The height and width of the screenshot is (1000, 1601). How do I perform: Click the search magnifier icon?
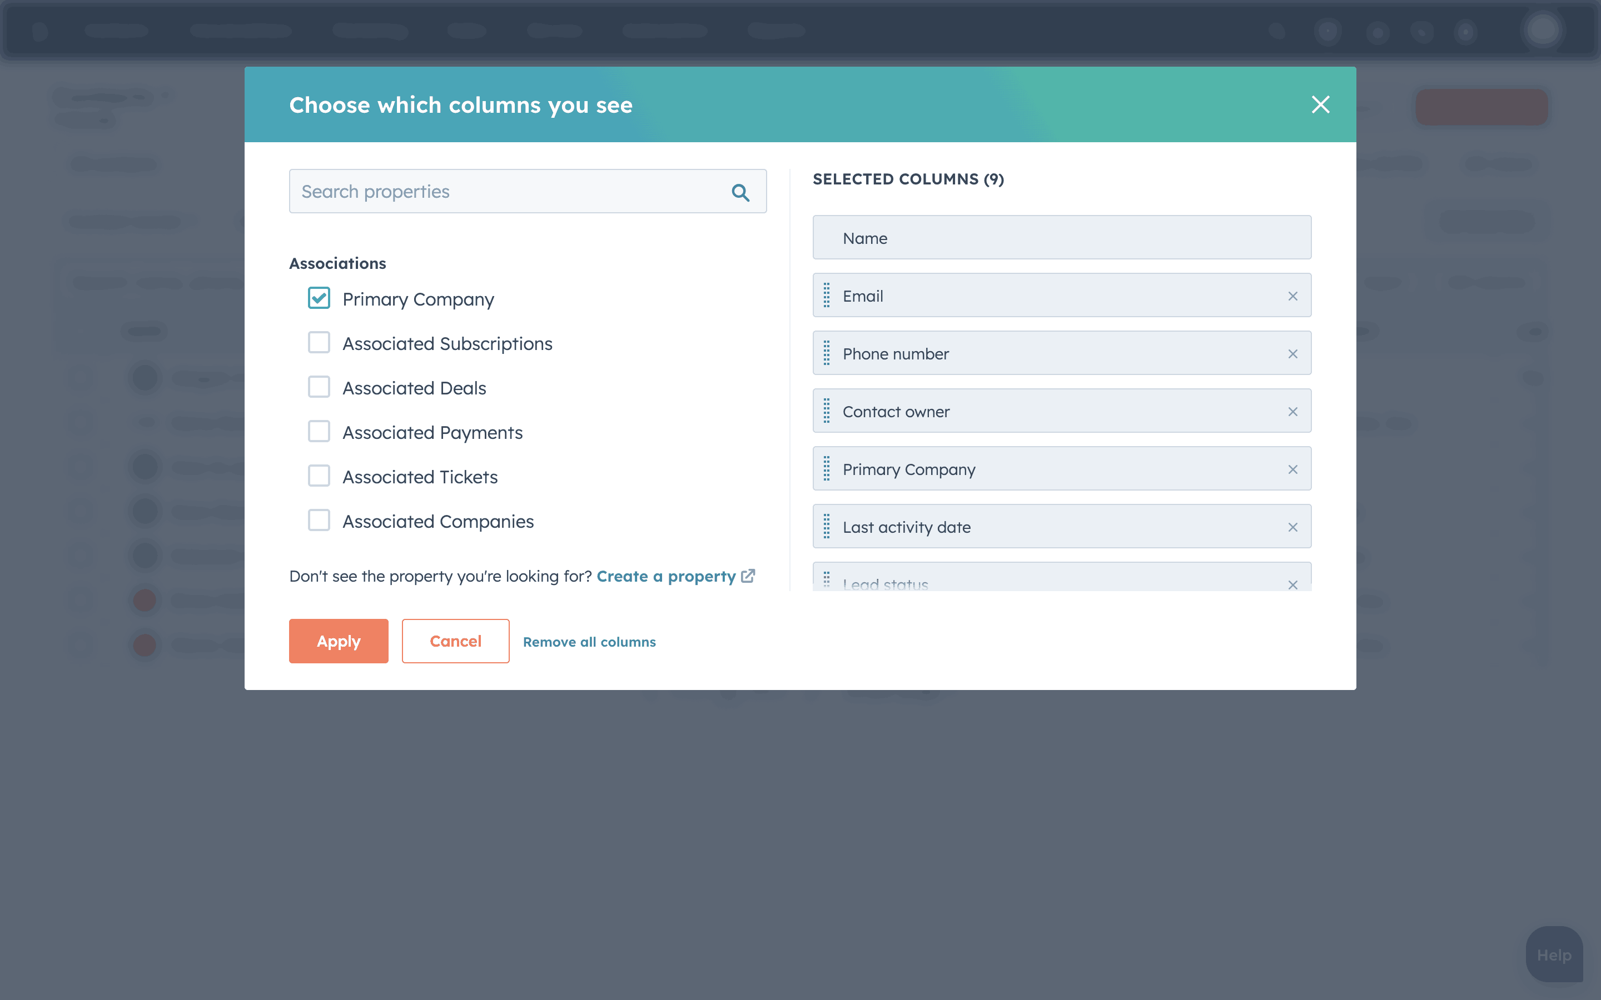point(740,192)
